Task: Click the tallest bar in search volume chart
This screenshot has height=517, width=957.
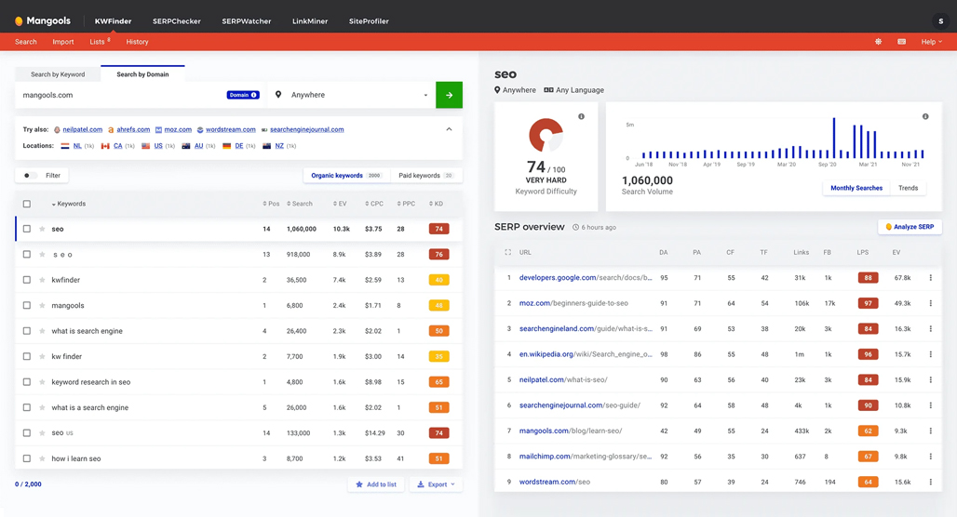Action: point(834,138)
